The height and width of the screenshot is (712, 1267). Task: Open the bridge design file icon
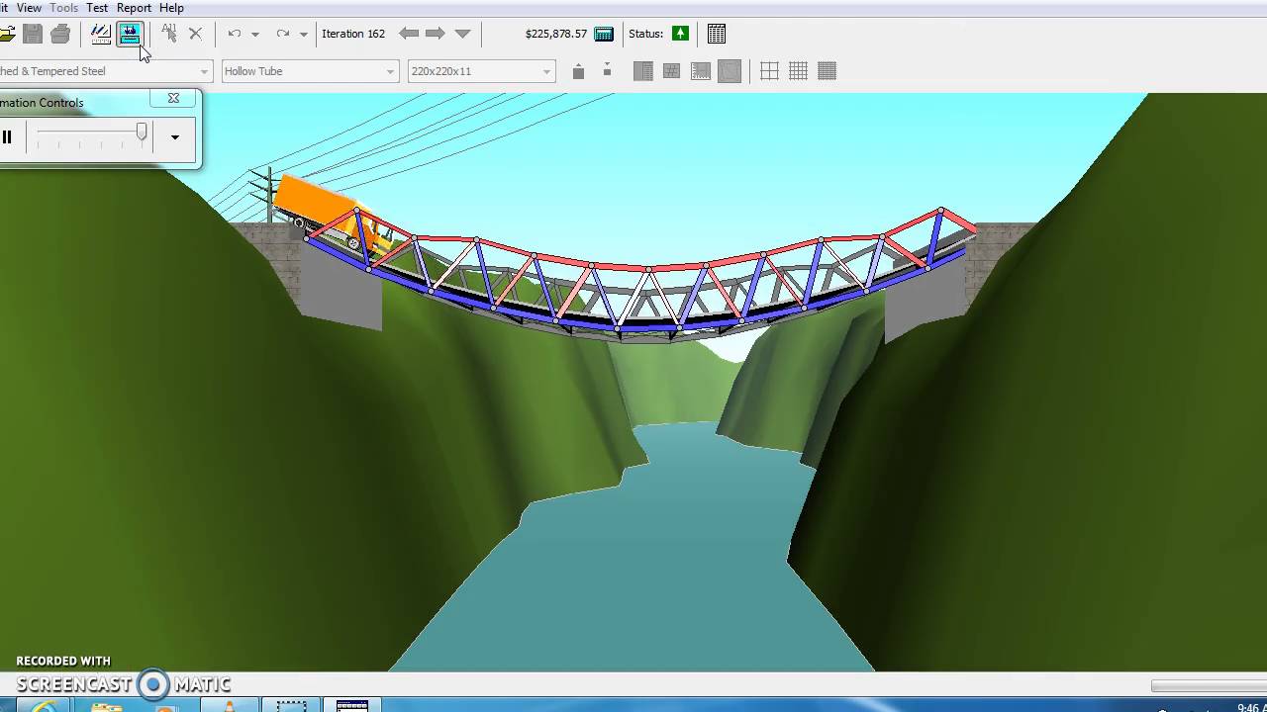(x=6, y=34)
